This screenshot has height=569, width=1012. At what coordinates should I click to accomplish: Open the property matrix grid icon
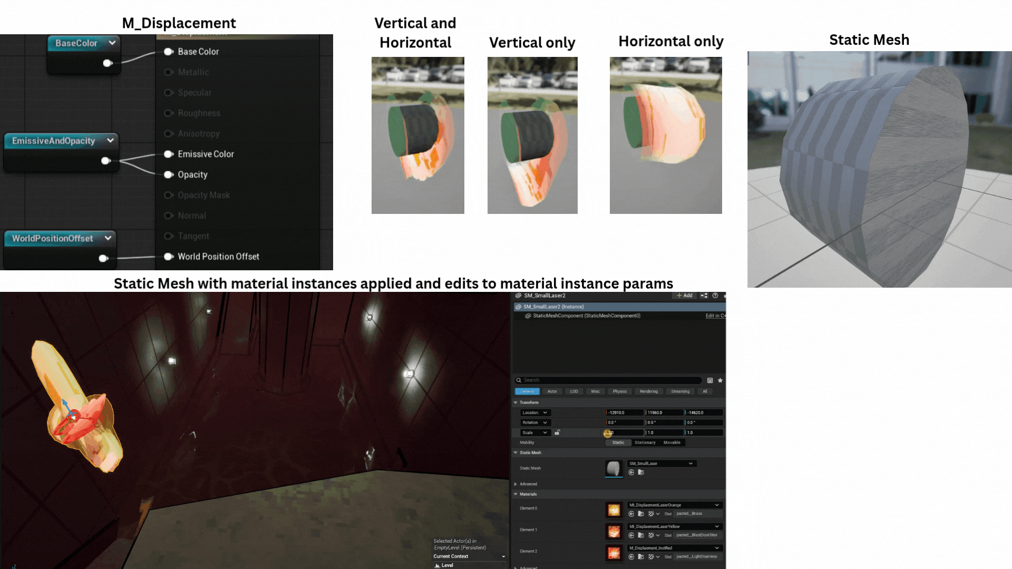point(710,380)
